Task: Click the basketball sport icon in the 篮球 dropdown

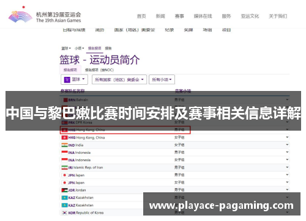Action: [67, 79]
